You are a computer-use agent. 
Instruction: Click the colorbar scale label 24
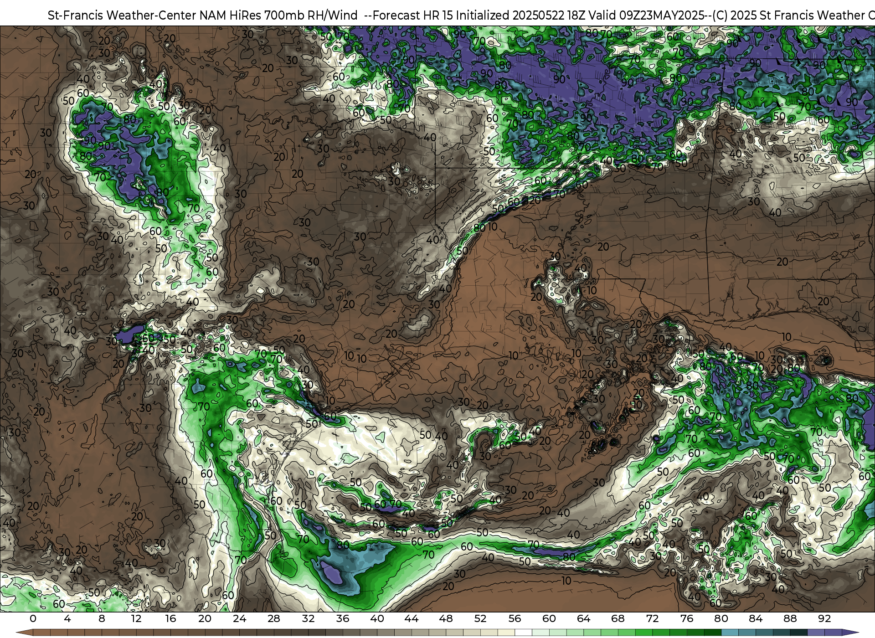(x=239, y=618)
